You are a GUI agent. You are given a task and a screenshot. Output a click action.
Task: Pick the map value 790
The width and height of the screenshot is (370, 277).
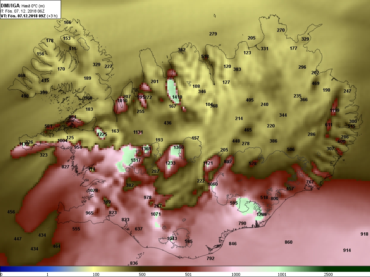click(x=242, y=223)
